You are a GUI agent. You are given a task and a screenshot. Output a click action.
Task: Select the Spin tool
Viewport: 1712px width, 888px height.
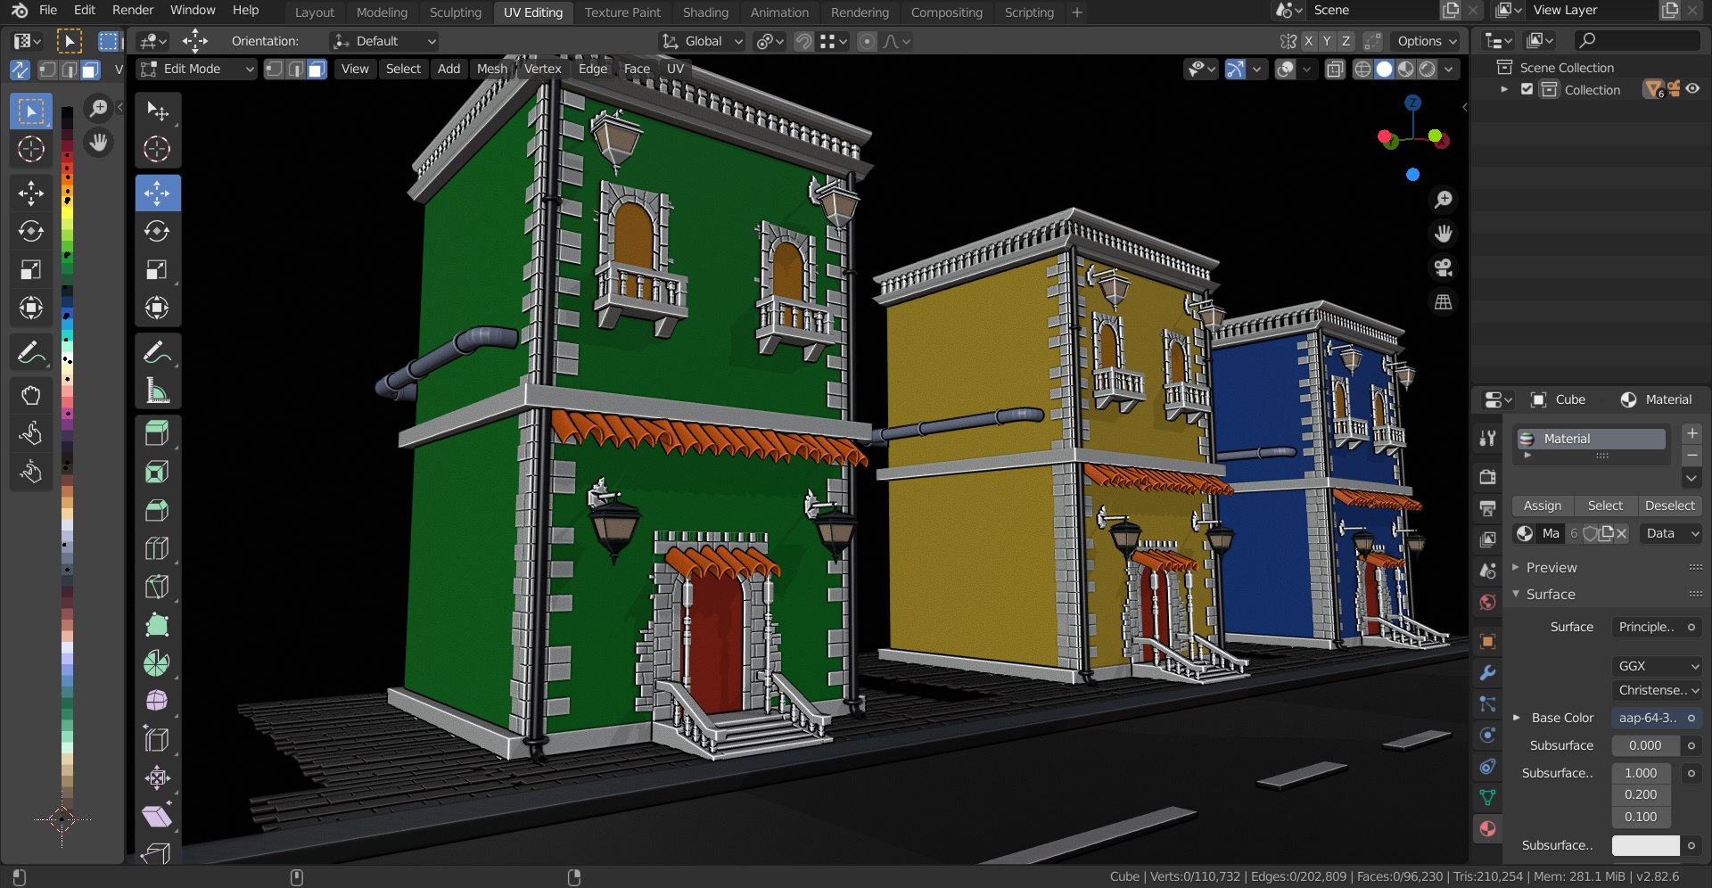pos(158,663)
